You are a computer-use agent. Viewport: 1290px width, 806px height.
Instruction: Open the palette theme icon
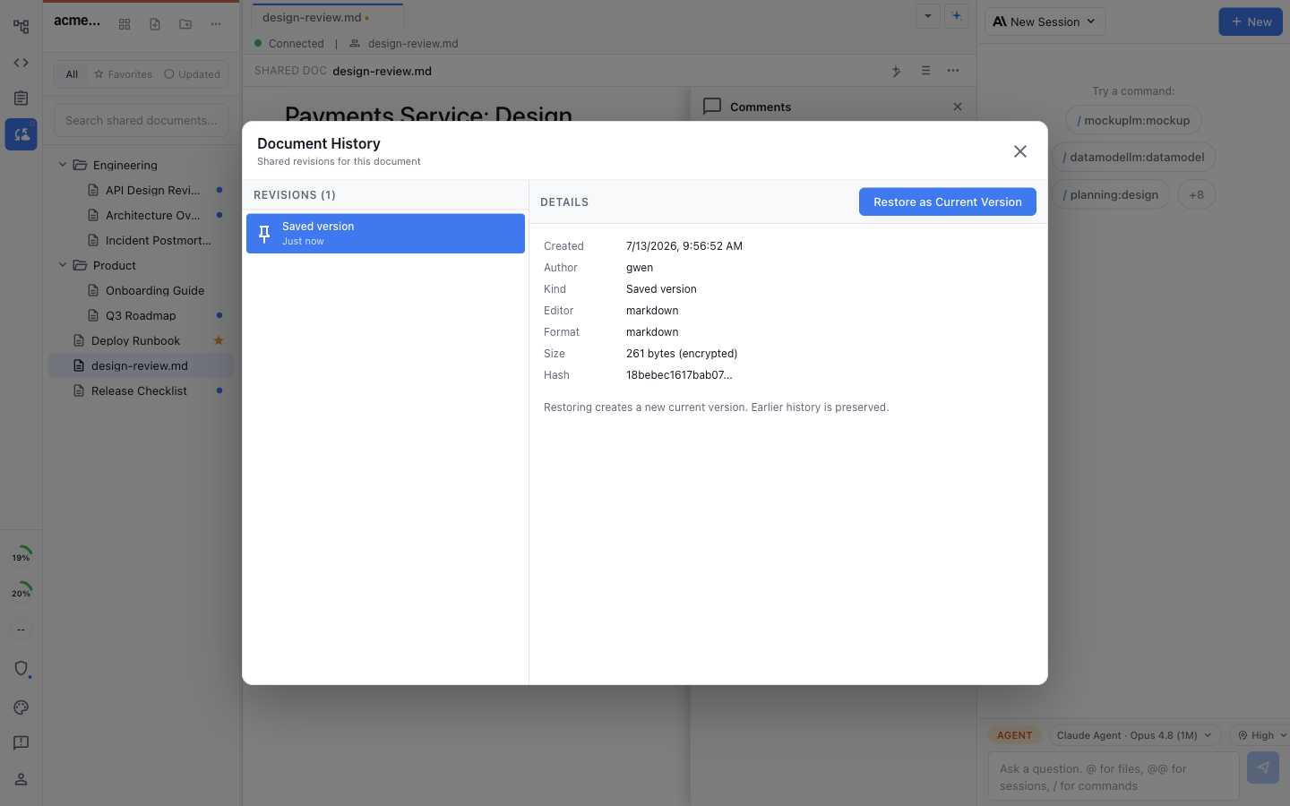[21, 707]
